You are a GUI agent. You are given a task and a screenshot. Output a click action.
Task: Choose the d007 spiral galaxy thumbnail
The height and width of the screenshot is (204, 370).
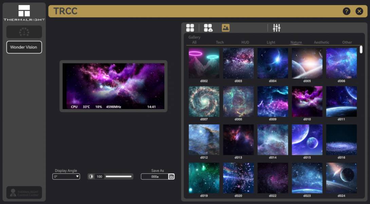[x=204, y=101]
